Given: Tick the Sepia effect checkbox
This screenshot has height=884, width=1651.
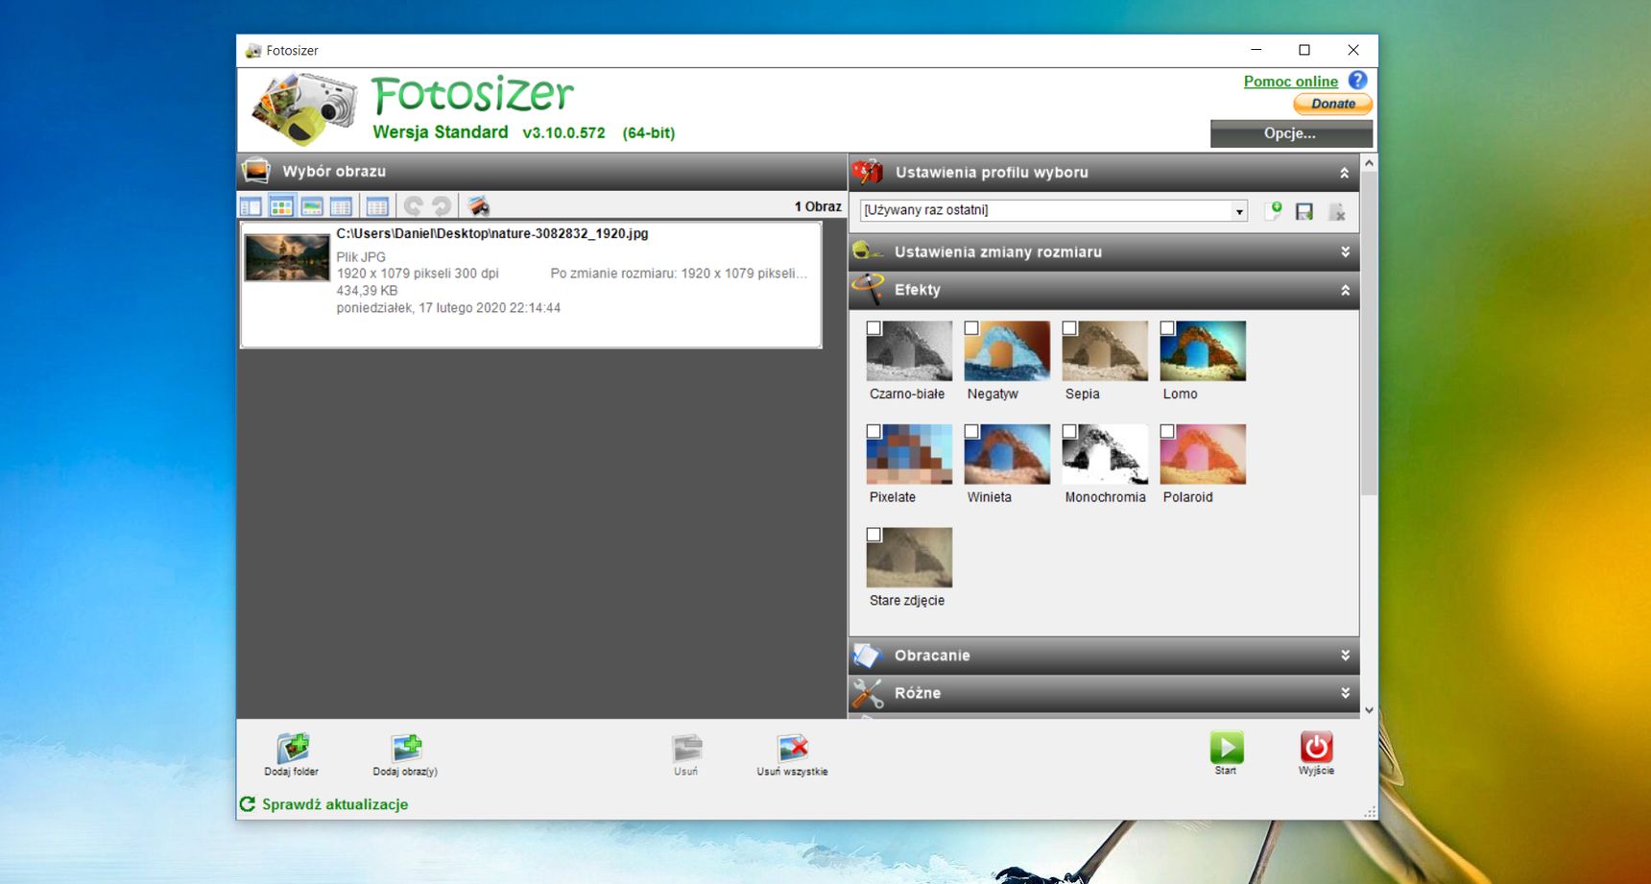Looking at the screenshot, I should (x=1069, y=328).
